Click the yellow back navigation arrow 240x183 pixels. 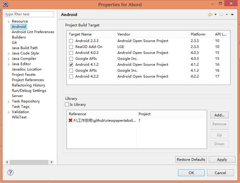click(210, 15)
